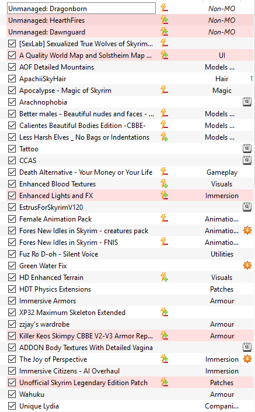Click calendar icon on the Tattoo mod row

[x=247, y=148]
